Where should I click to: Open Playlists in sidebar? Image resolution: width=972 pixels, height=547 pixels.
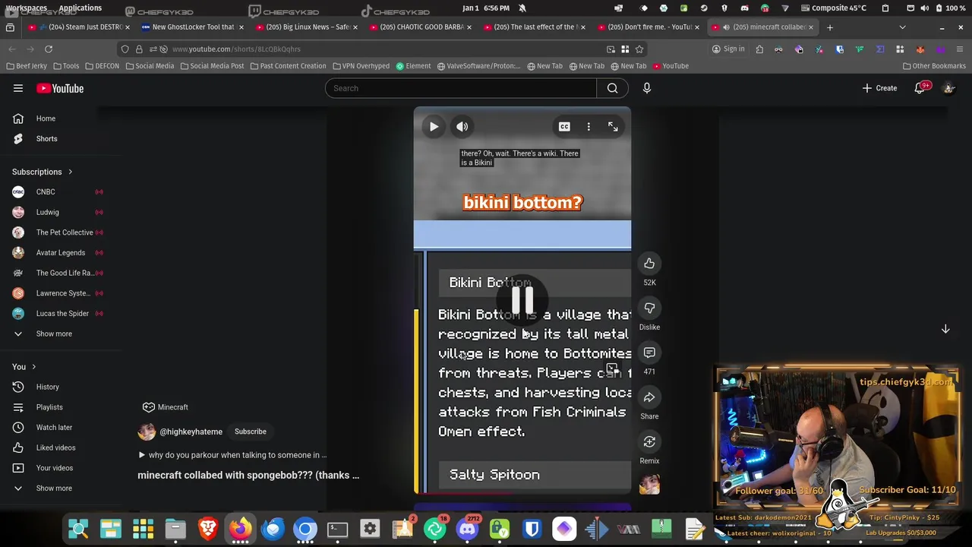click(x=49, y=407)
